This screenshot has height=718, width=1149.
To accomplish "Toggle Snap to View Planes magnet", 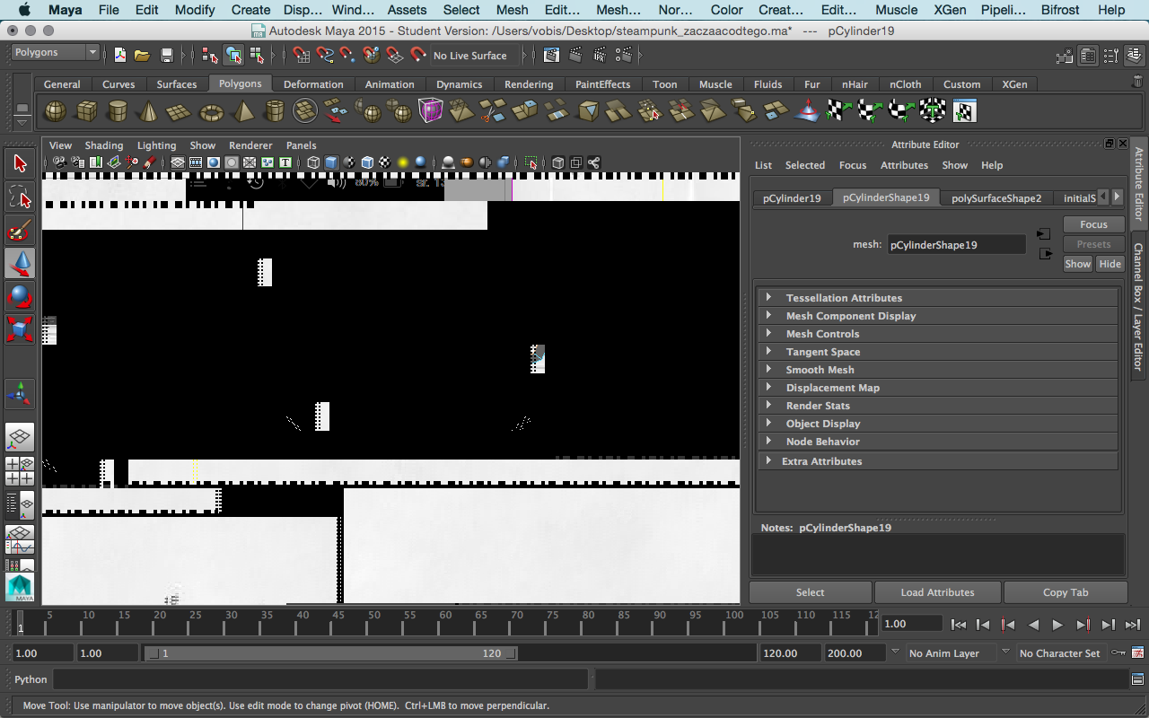I will [x=394, y=56].
